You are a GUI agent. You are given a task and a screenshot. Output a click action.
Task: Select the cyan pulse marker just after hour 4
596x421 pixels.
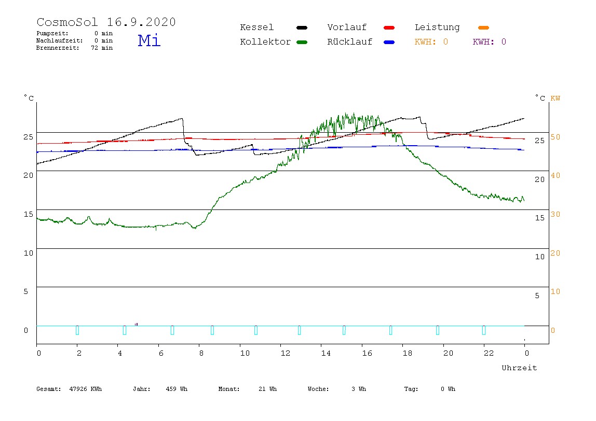pyautogui.click(x=124, y=330)
